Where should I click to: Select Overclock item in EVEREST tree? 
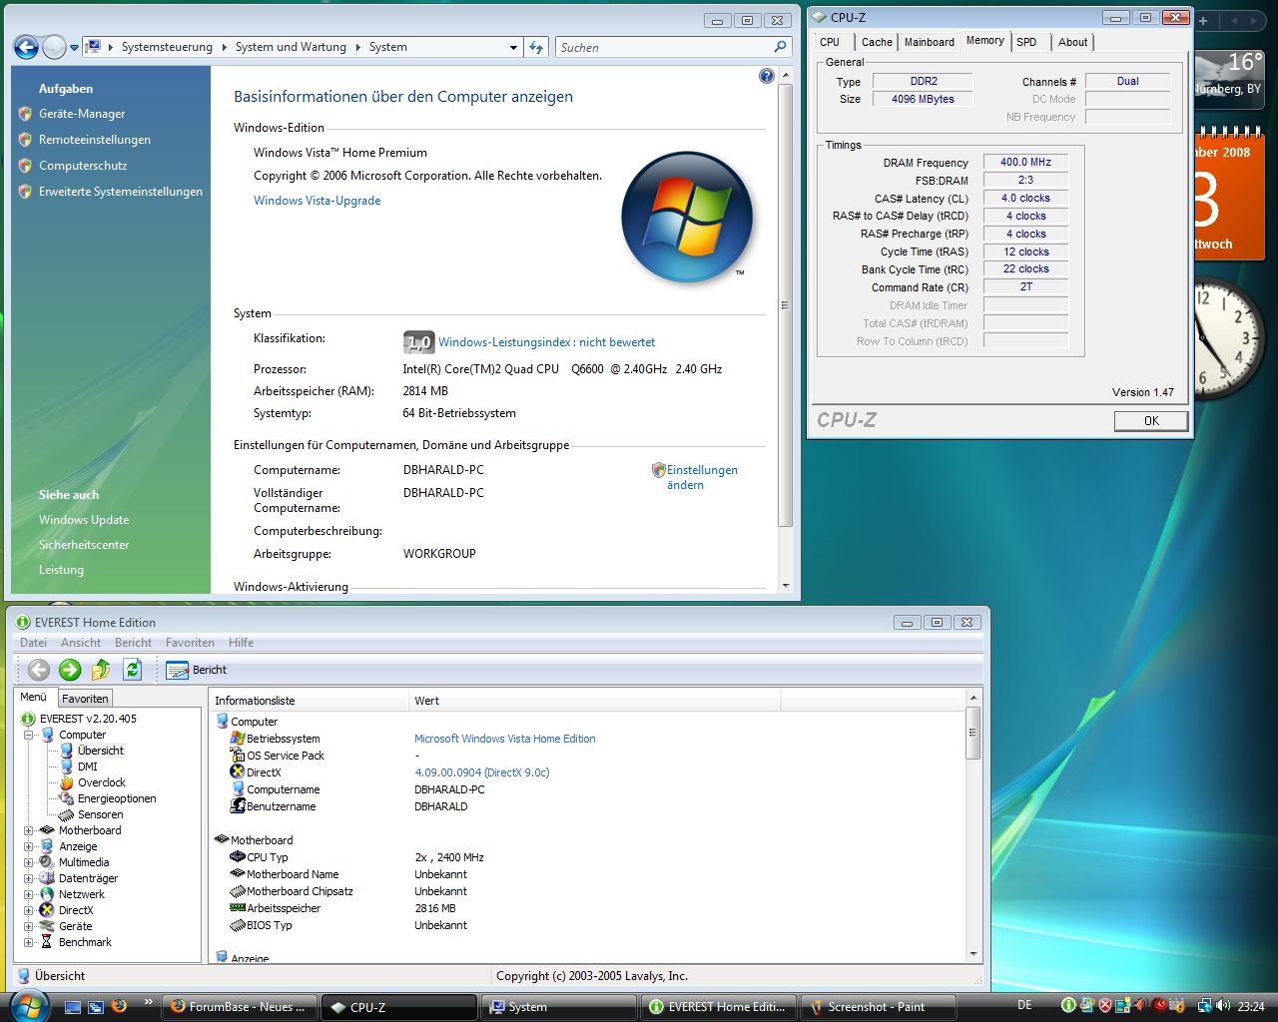click(x=102, y=782)
